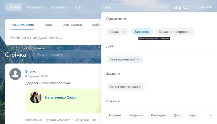Screen dimensions: 217x124
Task: Click Ще under the post
Action: [x=94, y=120]
